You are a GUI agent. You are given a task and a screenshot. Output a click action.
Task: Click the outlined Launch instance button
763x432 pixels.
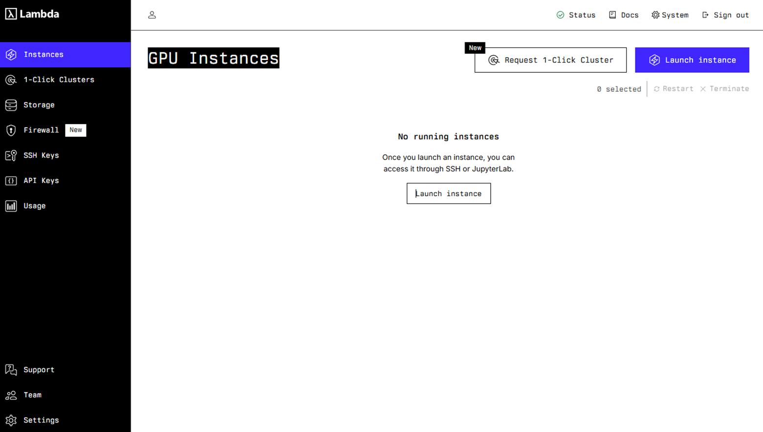pos(449,194)
